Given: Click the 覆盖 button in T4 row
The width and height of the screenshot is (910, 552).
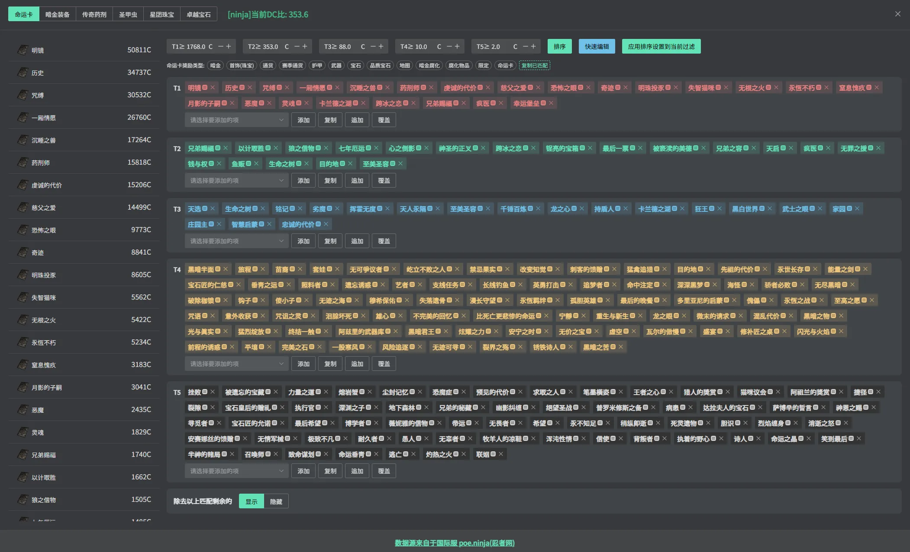Looking at the screenshot, I should pos(384,364).
